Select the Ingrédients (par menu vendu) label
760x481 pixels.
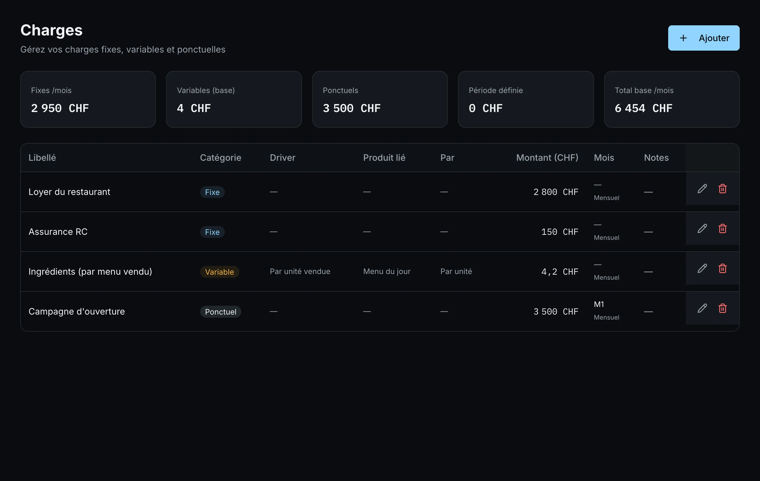click(x=90, y=272)
